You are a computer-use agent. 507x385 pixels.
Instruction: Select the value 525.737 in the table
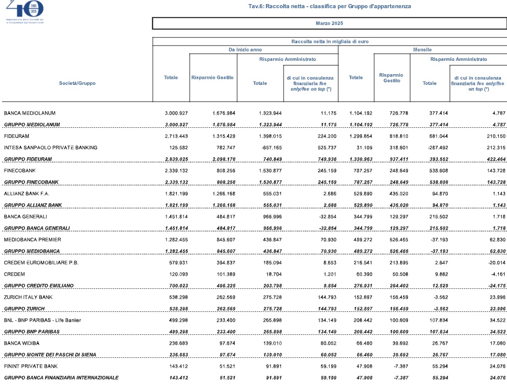pos(327,148)
